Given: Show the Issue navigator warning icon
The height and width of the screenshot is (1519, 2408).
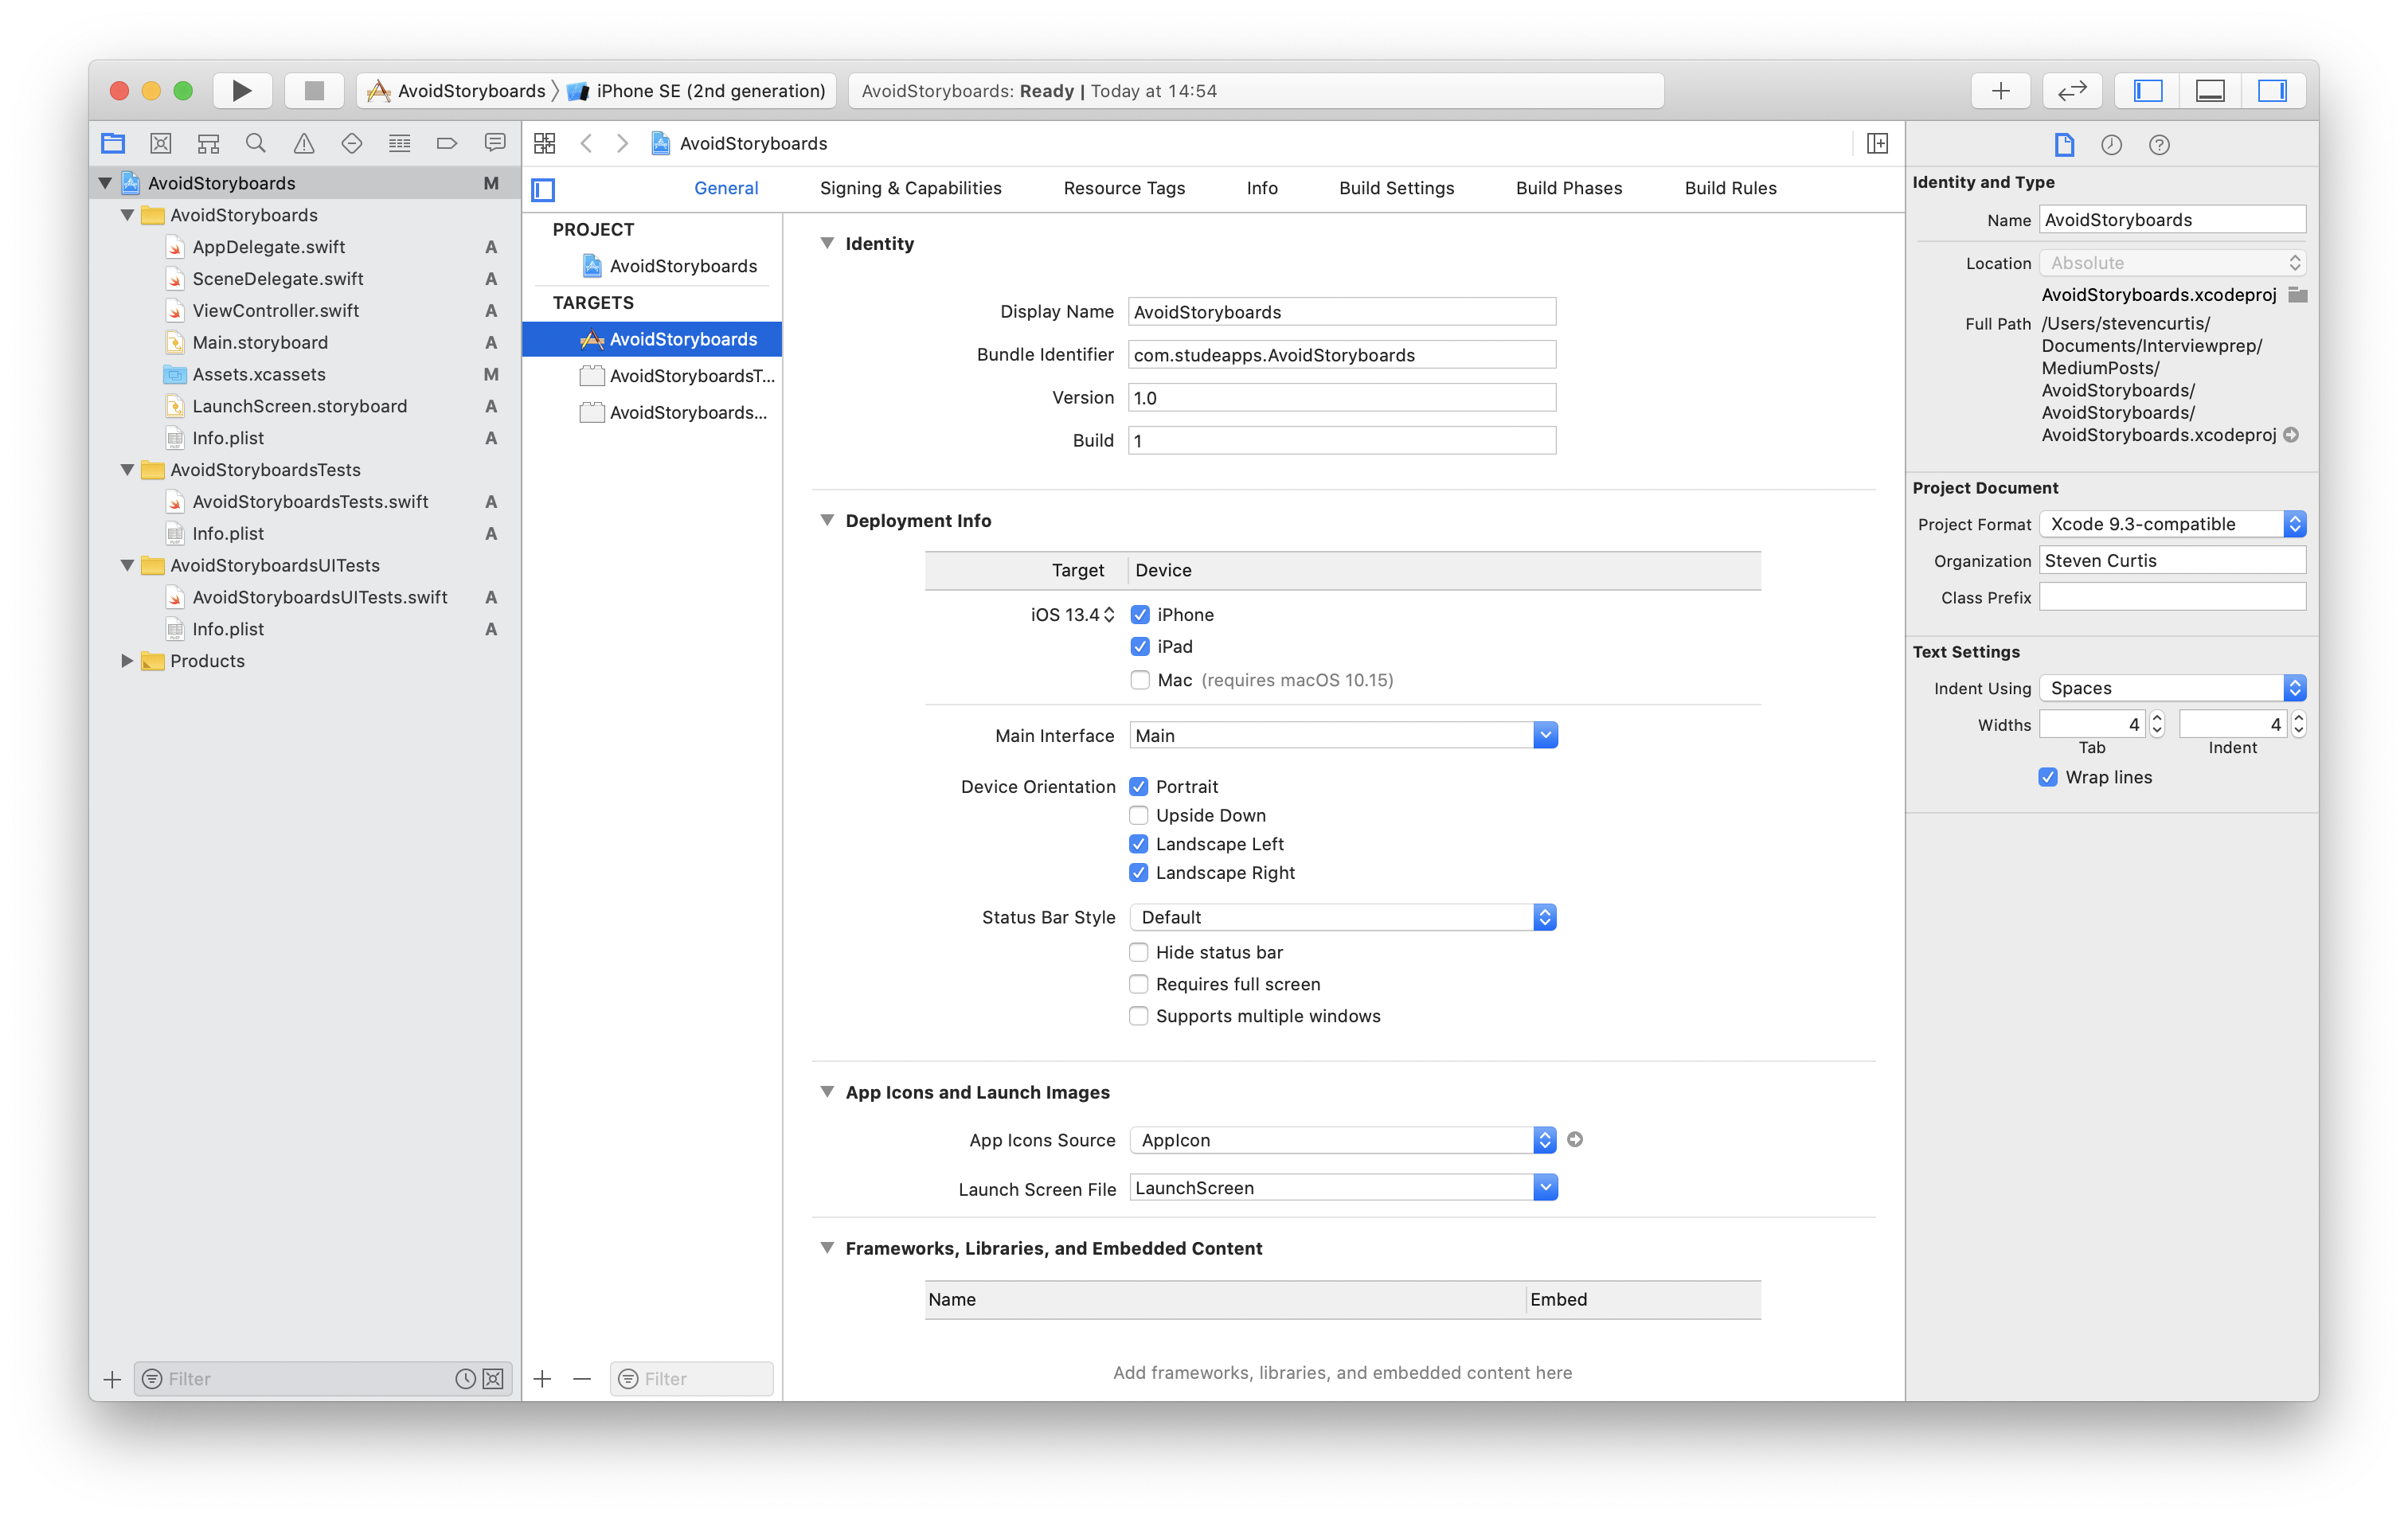Looking at the screenshot, I should pyautogui.click(x=304, y=144).
